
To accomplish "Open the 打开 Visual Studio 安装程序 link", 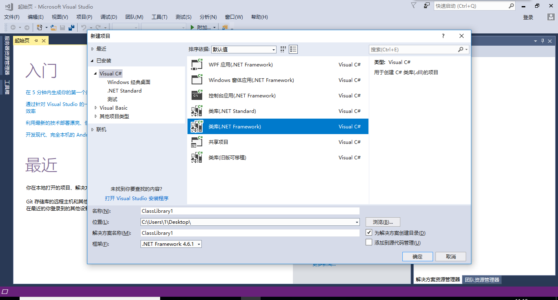I will (x=136, y=199).
